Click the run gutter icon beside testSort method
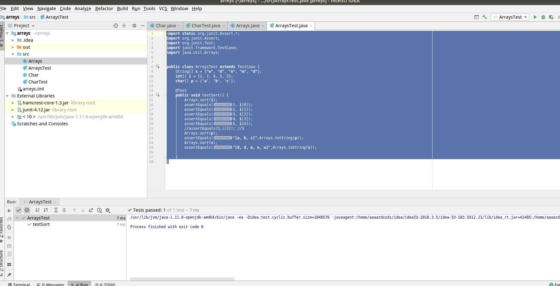 (x=157, y=95)
